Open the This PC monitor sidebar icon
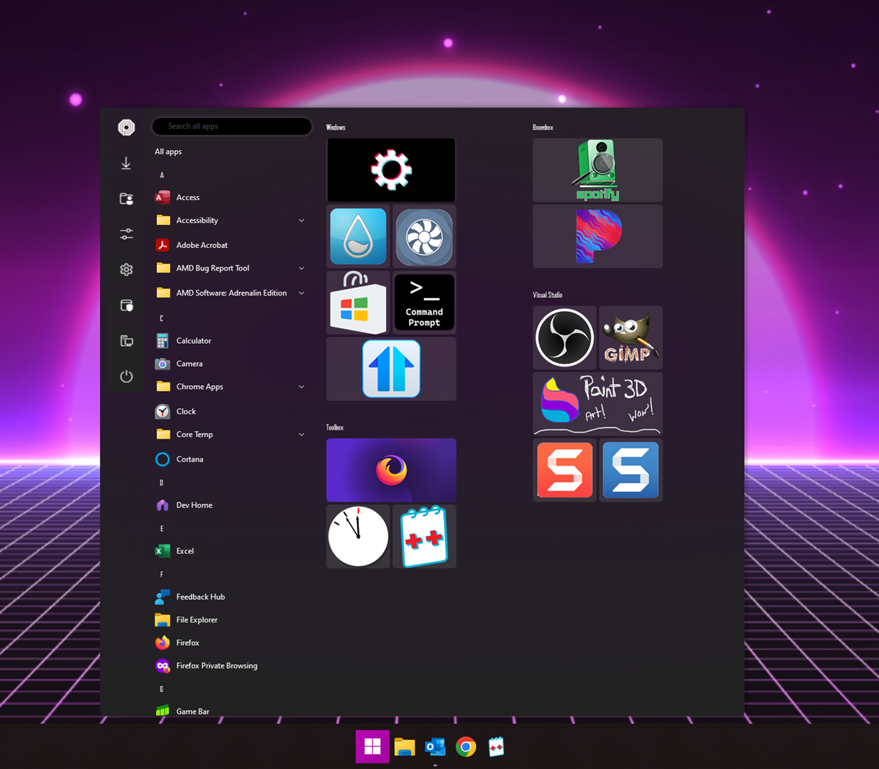Screen dimensions: 879x769 [126, 341]
